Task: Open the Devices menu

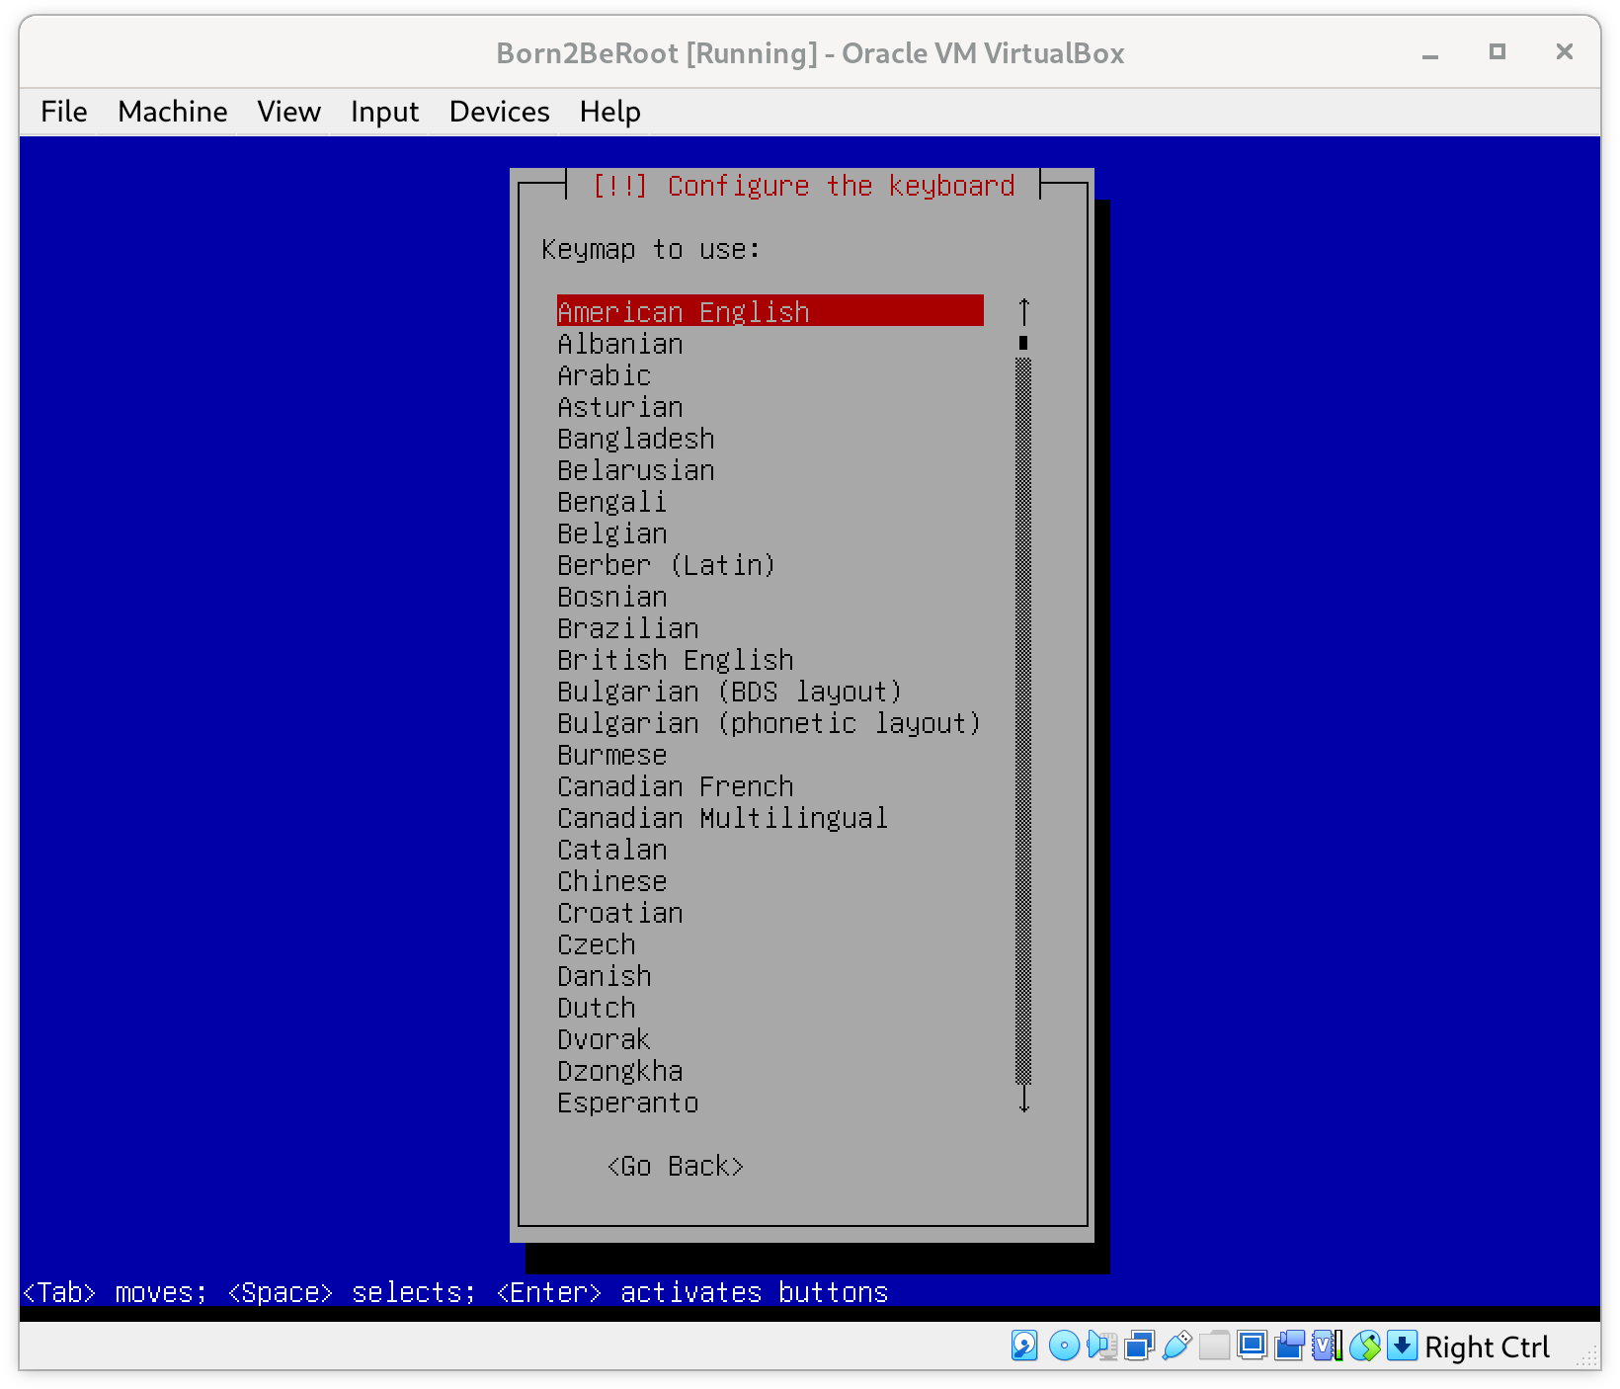Action: click(x=500, y=112)
